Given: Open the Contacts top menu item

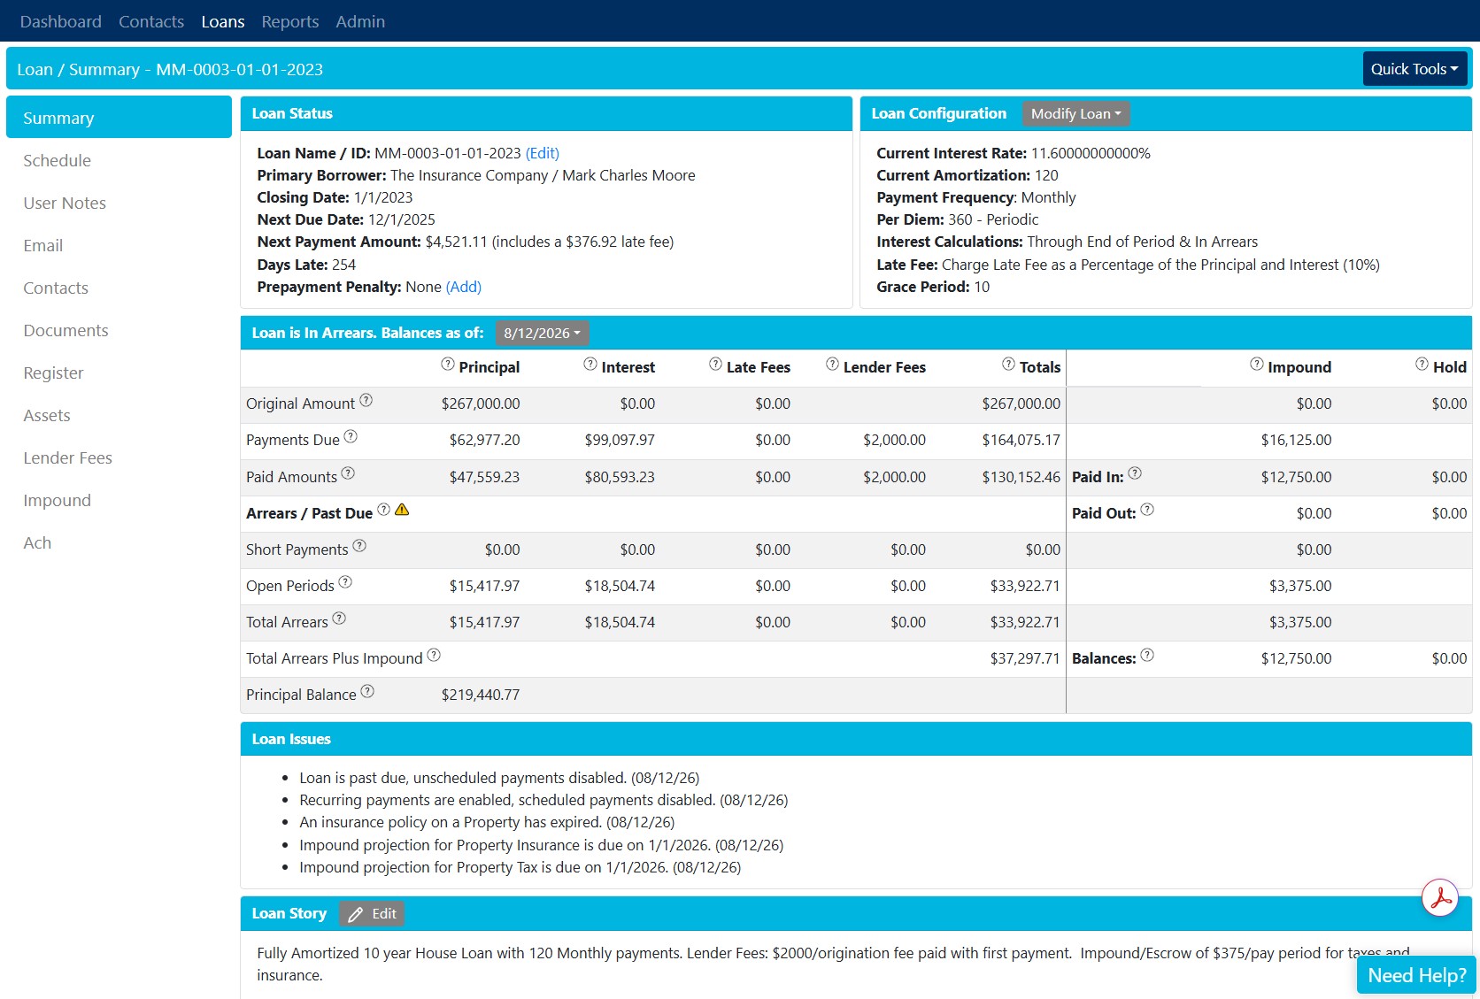Looking at the screenshot, I should tap(151, 21).
